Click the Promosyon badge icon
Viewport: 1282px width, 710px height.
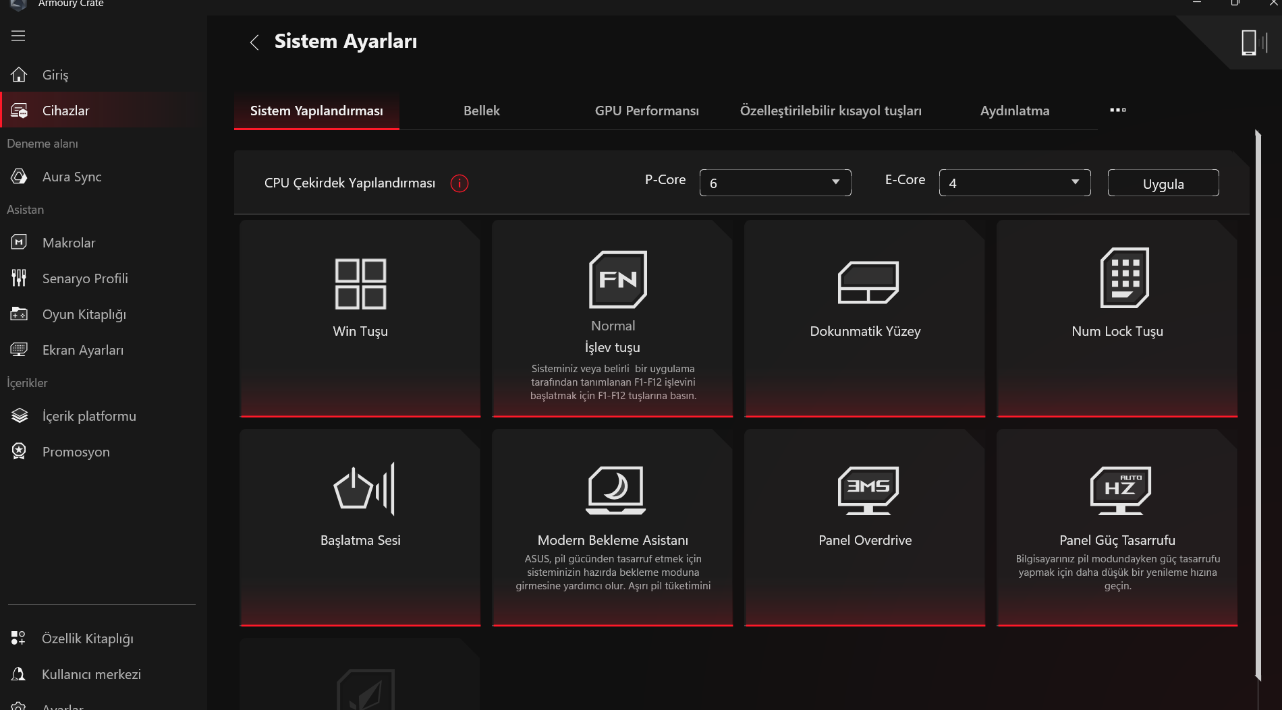[19, 451]
